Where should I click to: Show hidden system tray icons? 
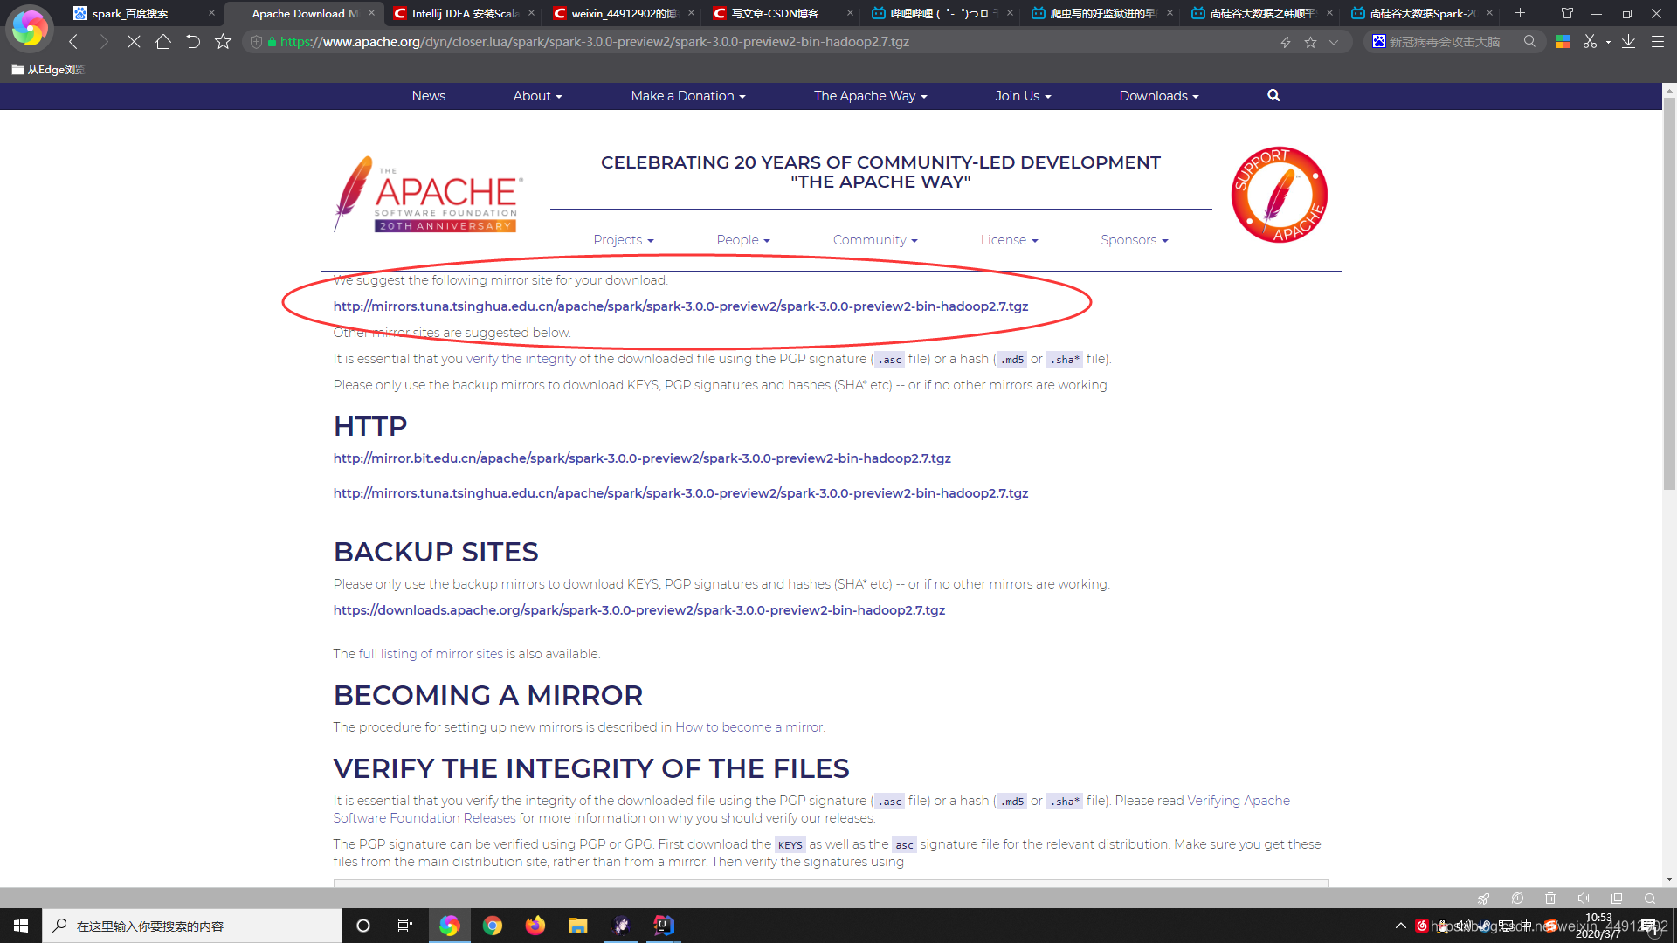pos(1401,926)
